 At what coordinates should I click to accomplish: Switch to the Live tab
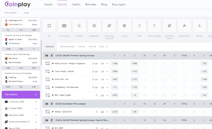pos(26,13)
